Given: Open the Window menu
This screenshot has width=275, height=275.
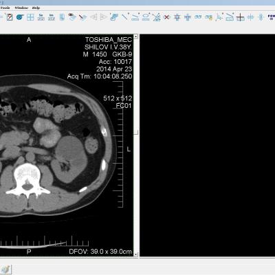Looking at the screenshot, I should coord(21,8).
